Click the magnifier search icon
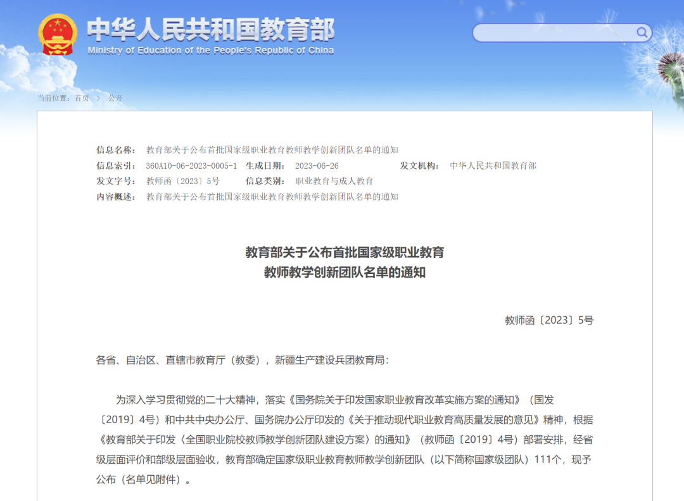 pyautogui.click(x=642, y=32)
